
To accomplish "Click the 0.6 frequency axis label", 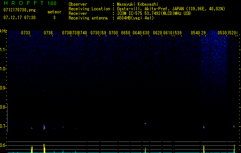I will pos(3,145).
